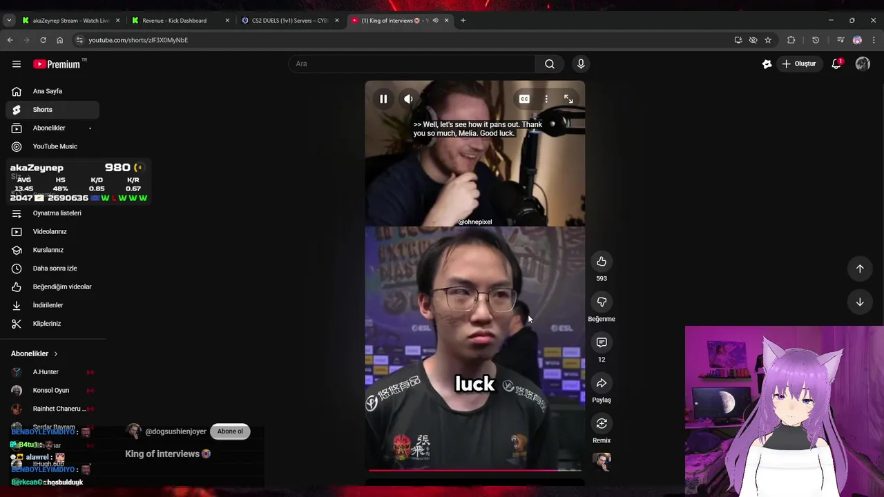
Task: Open the Chrome profile avatar
Action: [857, 40]
